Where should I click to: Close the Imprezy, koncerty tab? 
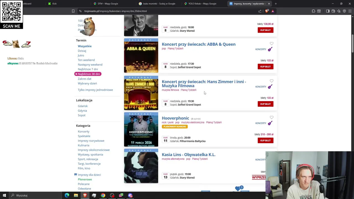(x=269, y=4)
